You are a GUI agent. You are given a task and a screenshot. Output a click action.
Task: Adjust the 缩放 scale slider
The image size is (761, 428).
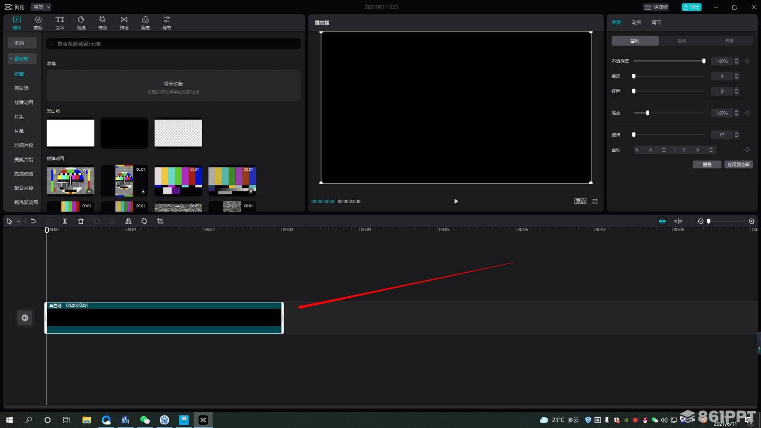(669, 113)
